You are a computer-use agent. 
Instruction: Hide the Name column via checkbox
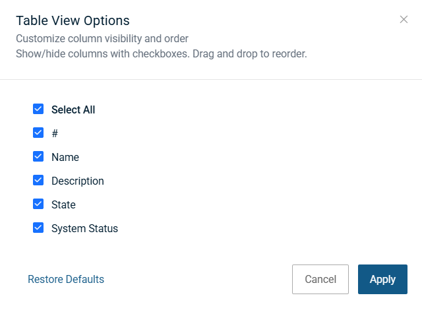point(38,157)
